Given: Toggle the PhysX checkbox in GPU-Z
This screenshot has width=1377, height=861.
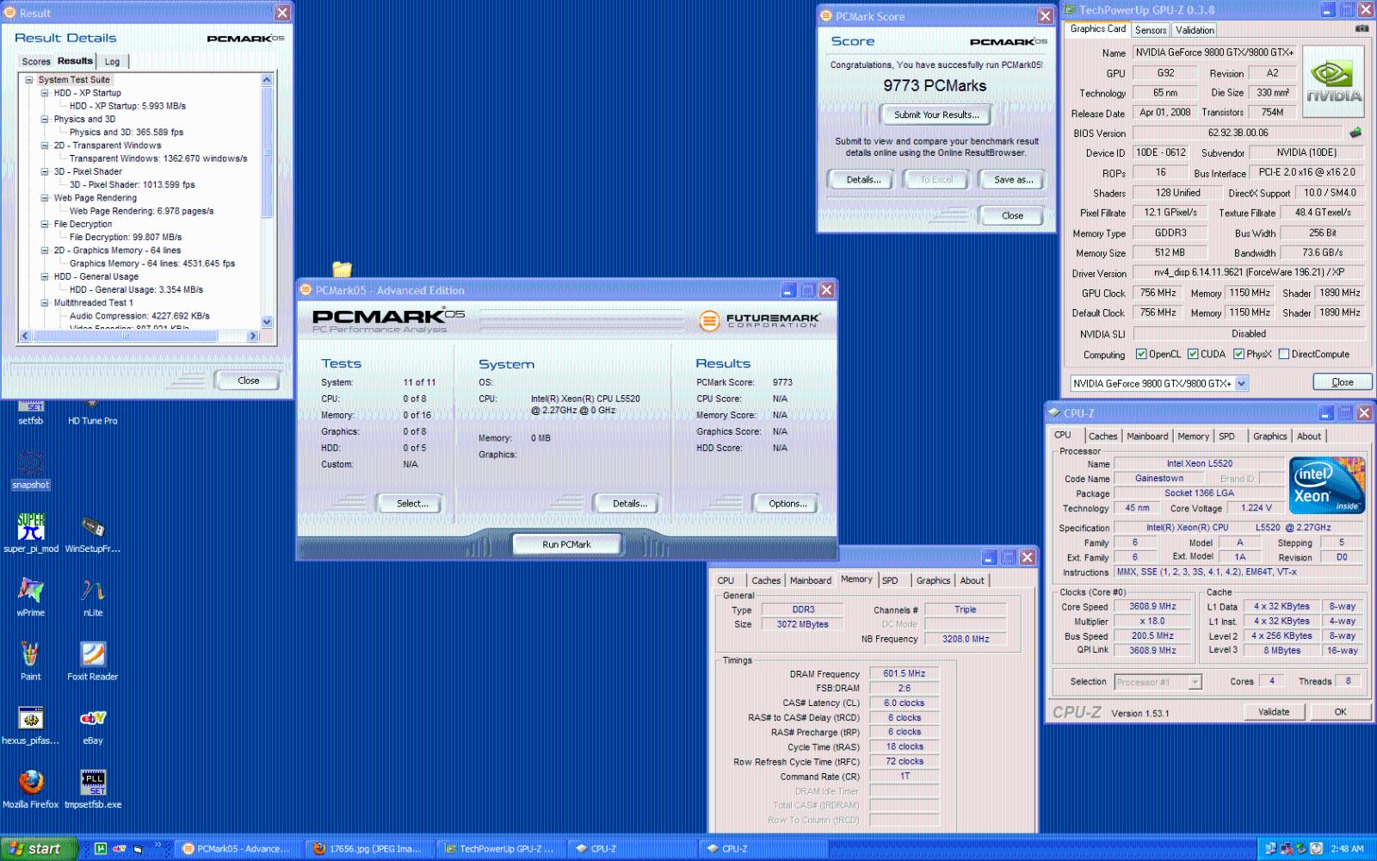Looking at the screenshot, I should [x=1238, y=354].
